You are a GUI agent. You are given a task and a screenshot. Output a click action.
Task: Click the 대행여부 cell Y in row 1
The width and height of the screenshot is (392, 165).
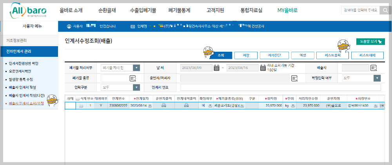coord(101,106)
